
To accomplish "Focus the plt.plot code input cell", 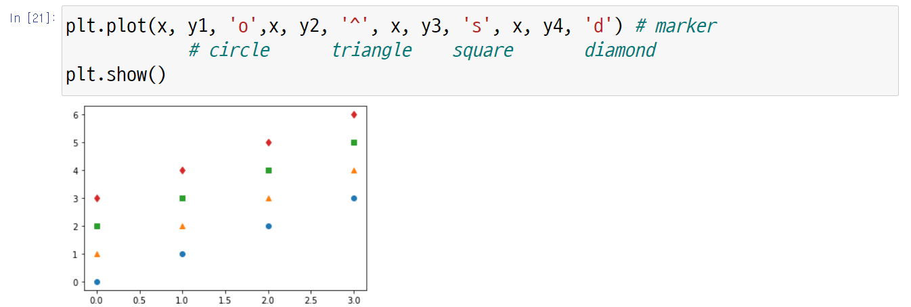I will pos(479,51).
